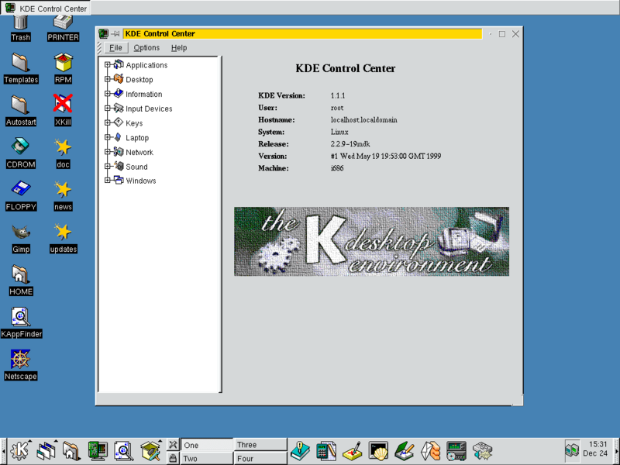Start XKill from the desktop

pyautogui.click(x=62, y=105)
